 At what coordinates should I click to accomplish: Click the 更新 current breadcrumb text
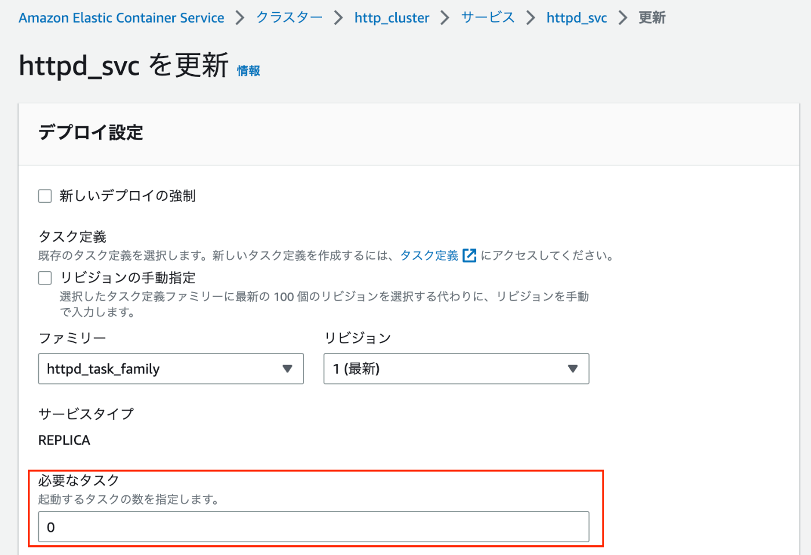(652, 18)
